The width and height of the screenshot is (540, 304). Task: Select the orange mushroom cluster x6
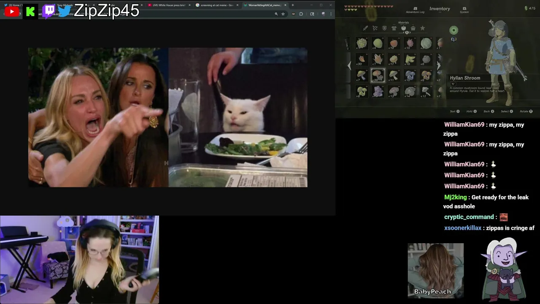[x=426, y=75]
